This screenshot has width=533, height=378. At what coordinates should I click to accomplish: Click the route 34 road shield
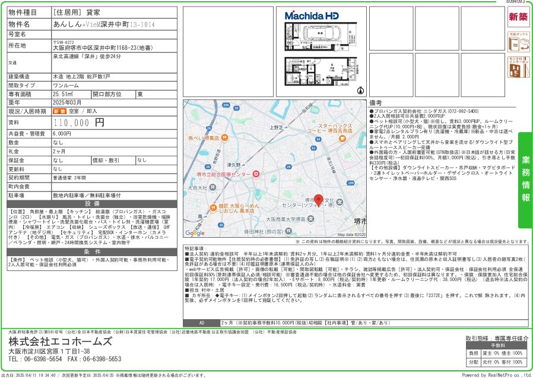(x=318, y=139)
